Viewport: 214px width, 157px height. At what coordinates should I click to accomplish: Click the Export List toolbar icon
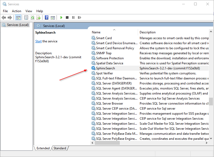pos(38,17)
